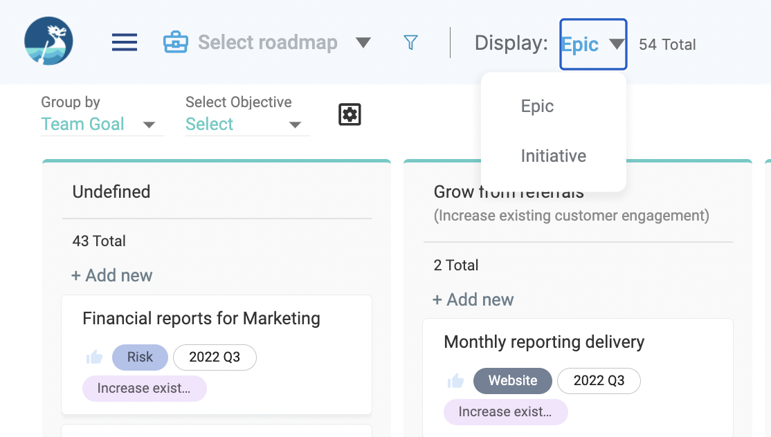The height and width of the screenshot is (437, 771).
Task: Open the hamburger navigation menu
Action: pyautogui.click(x=125, y=42)
